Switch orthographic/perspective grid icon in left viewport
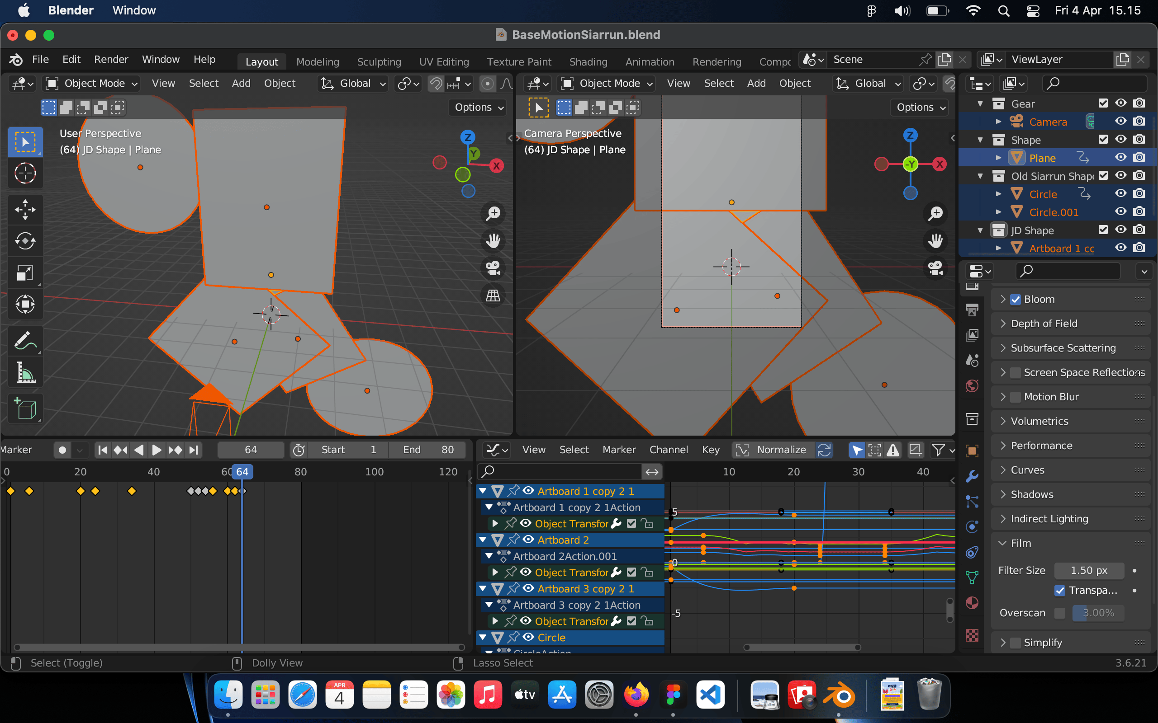 coord(493,296)
